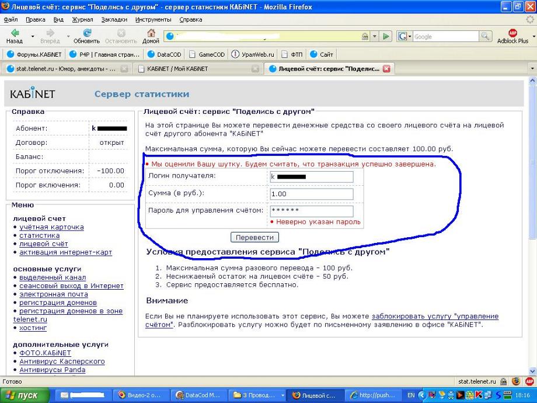Switch to the КАБiNET / Мой КАБiNET tab
Viewport: 537px width, 403px height.
click(x=198, y=69)
